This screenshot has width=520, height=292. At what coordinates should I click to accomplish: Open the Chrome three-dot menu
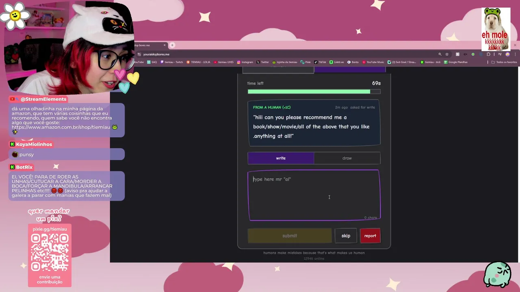(515, 54)
